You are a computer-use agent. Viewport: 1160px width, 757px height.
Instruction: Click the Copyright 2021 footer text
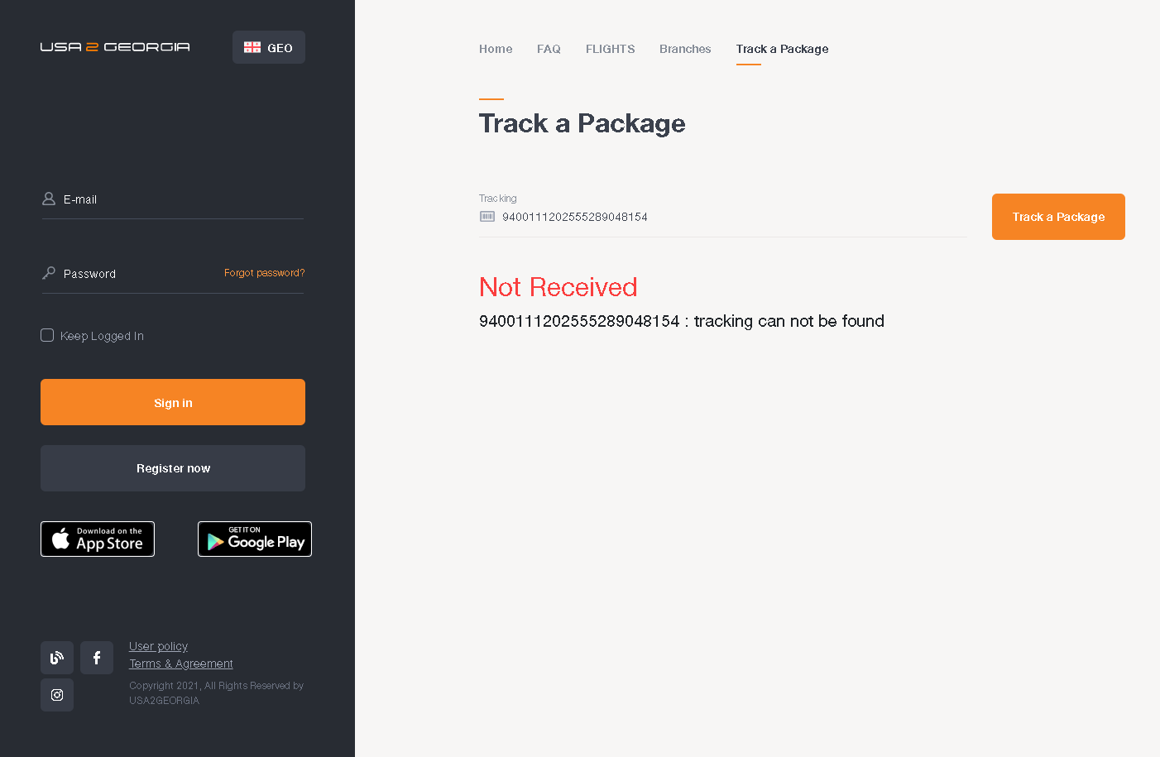216,693
